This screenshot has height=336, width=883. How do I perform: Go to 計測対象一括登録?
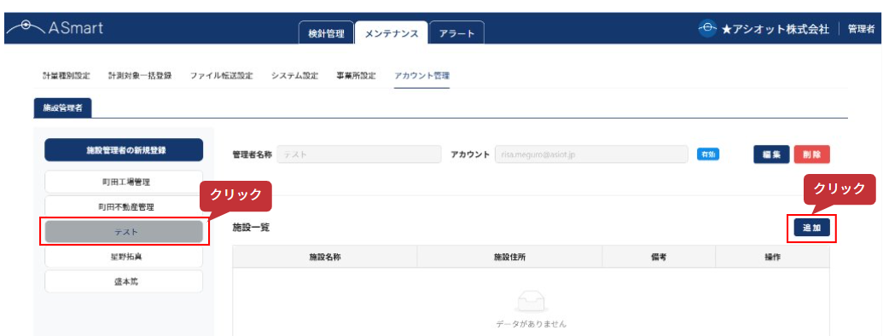pyautogui.click(x=140, y=76)
